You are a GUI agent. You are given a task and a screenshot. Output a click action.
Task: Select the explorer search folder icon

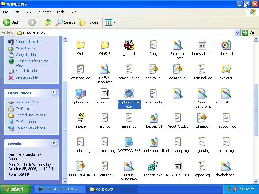click(226, 69)
